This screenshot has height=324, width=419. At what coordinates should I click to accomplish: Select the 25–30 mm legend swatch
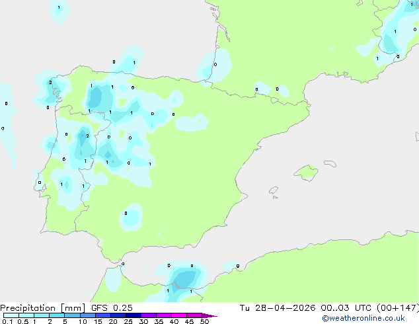coord(133,315)
